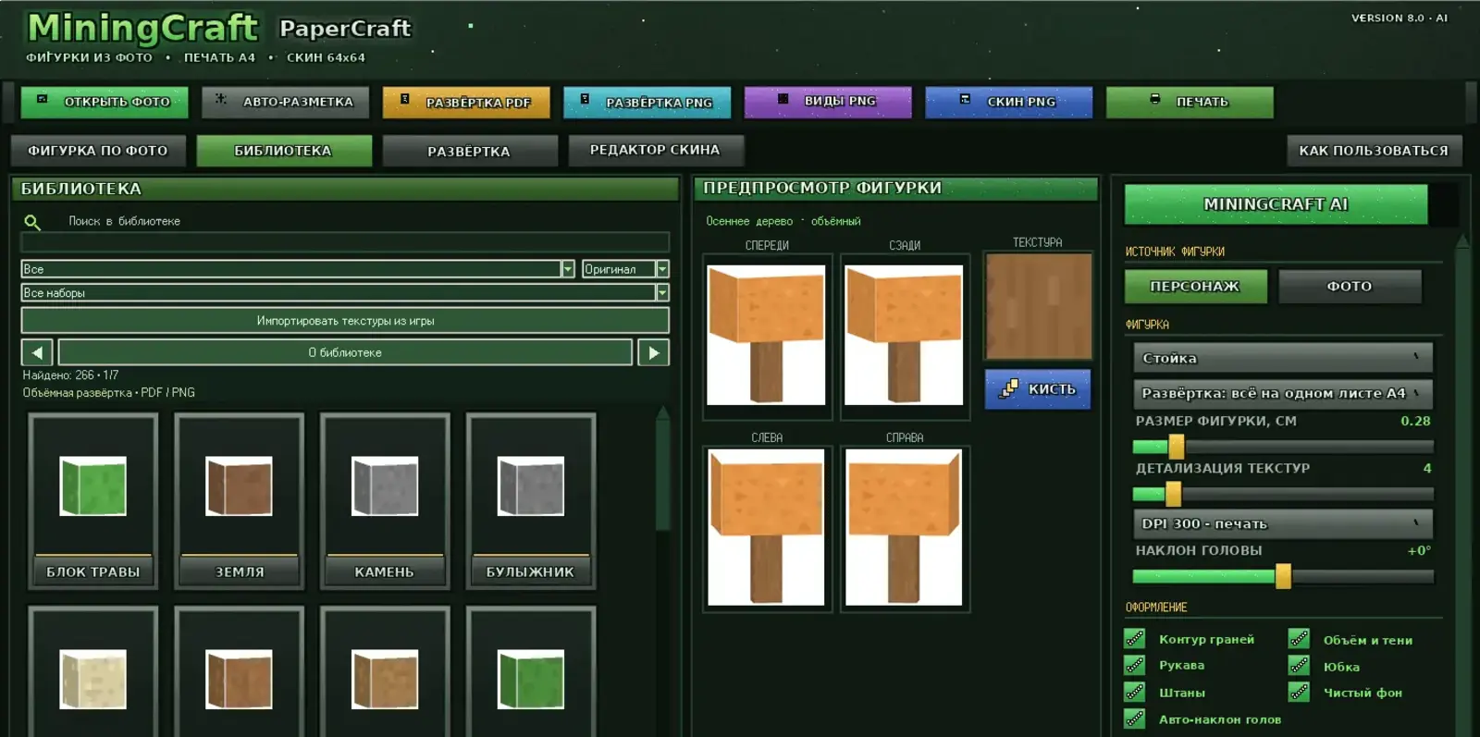Click the +0° head tilt value
The height and width of the screenshot is (737, 1480).
pos(1419,550)
